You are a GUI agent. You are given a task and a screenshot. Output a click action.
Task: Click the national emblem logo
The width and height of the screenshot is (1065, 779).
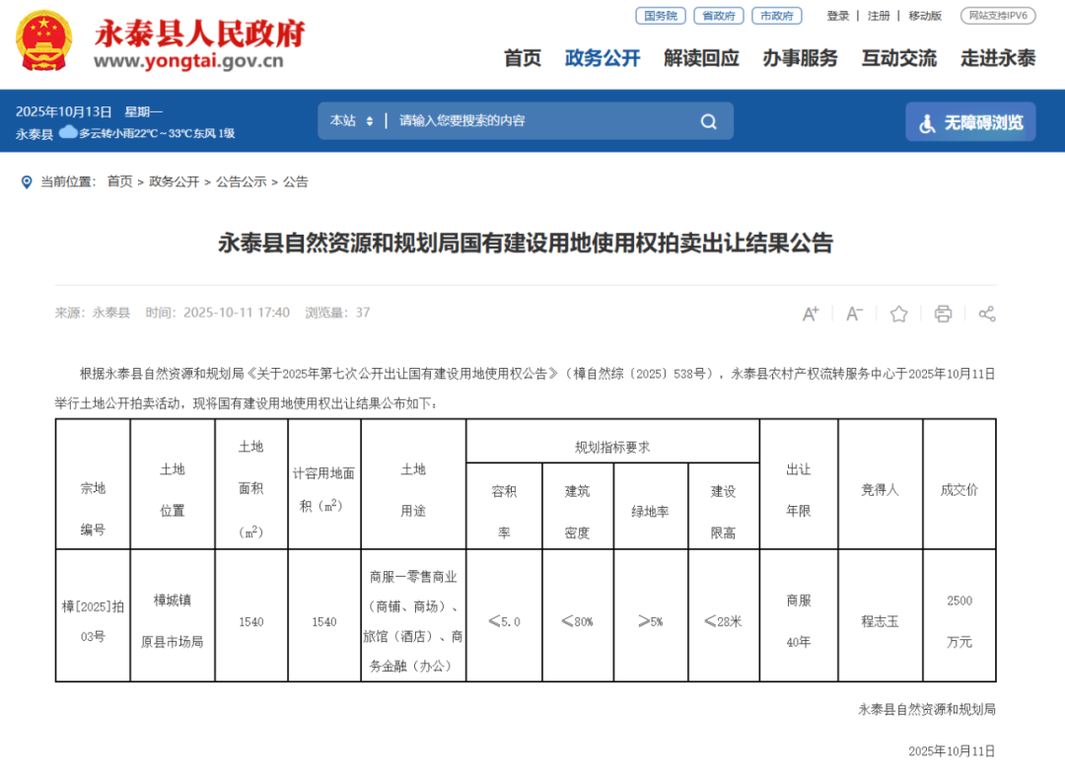(44, 41)
